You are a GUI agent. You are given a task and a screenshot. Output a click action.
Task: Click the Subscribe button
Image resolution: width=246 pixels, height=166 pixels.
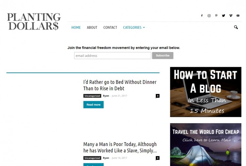click(163, 56)
